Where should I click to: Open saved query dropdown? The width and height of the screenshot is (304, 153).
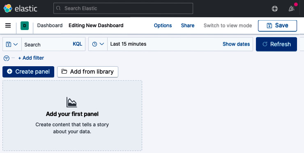[12, 44]
